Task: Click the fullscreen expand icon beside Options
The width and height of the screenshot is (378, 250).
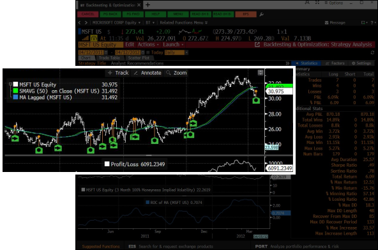Action: point(317,3)
